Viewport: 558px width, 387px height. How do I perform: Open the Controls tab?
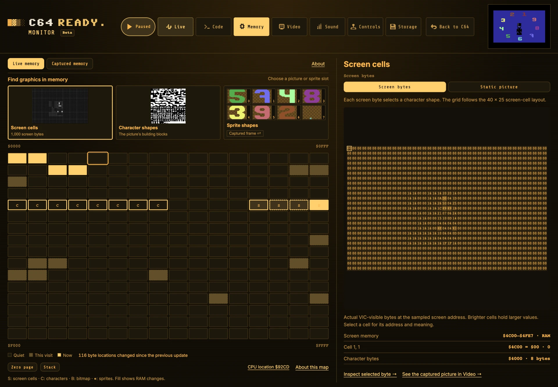365,27
